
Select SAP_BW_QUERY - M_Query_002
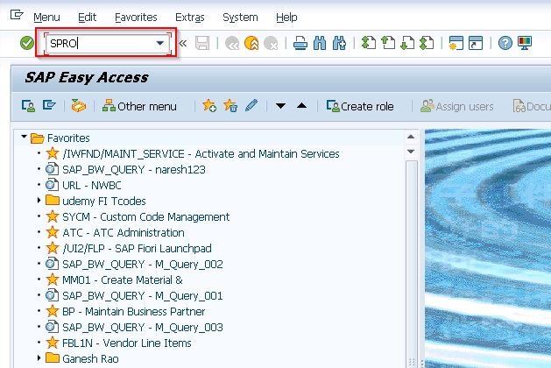pyautogui.click(x=143, y=265)
